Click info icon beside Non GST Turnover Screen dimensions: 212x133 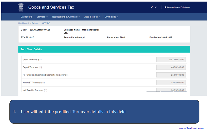click(x=43, y=83)
